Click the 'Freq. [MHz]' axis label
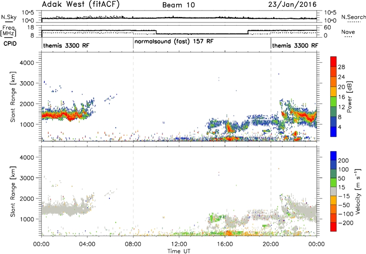 pyautogui.click(x=8, y=31)
